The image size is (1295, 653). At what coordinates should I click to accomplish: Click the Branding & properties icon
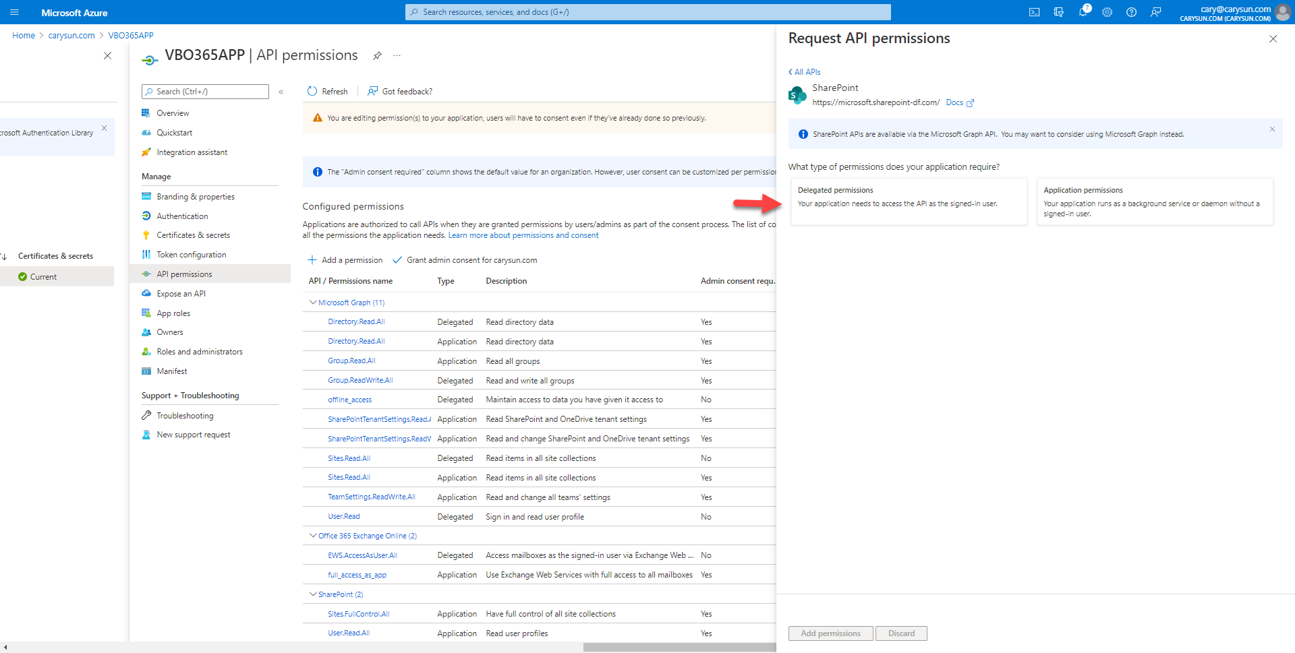(x=146, y=196)
